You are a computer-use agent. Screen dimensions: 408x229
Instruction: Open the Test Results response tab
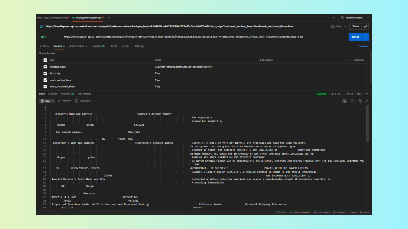pos(84,94)
